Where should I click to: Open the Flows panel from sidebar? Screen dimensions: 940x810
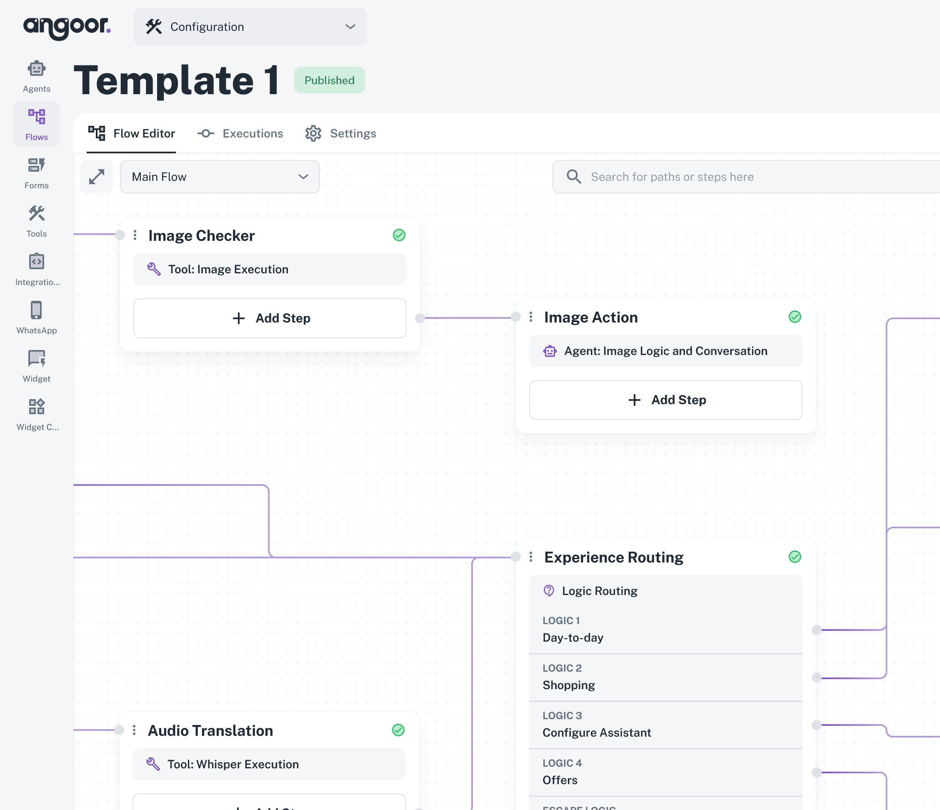coord(36,124)
